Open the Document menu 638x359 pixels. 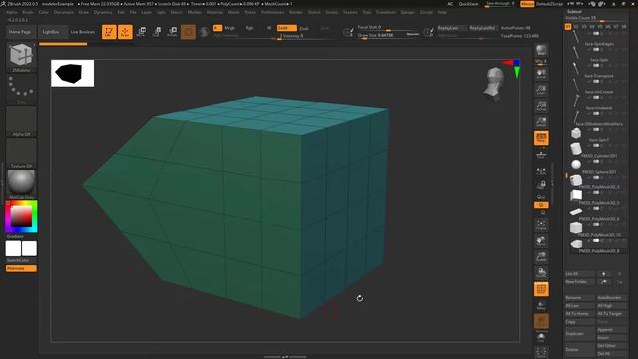64,12
